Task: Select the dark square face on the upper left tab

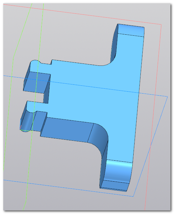Action: point(37,82)
